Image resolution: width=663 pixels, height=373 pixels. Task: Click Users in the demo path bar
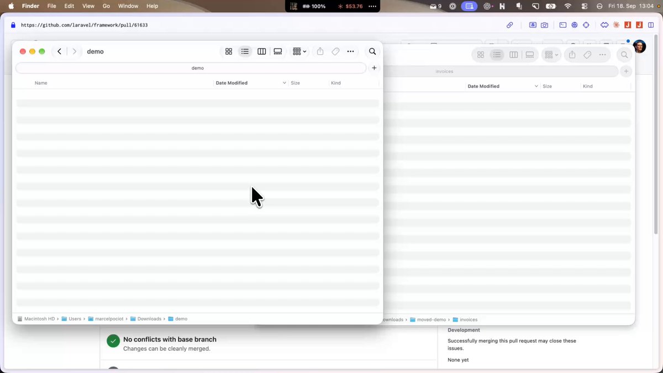point(71,319)
